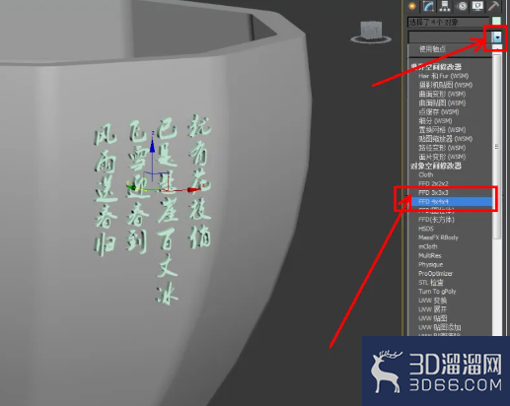The image size is (510, 406).
Task: Choose 贴图缩放器 (WSM) modifier
Action: pyautogui.click(x=445, y=139)
